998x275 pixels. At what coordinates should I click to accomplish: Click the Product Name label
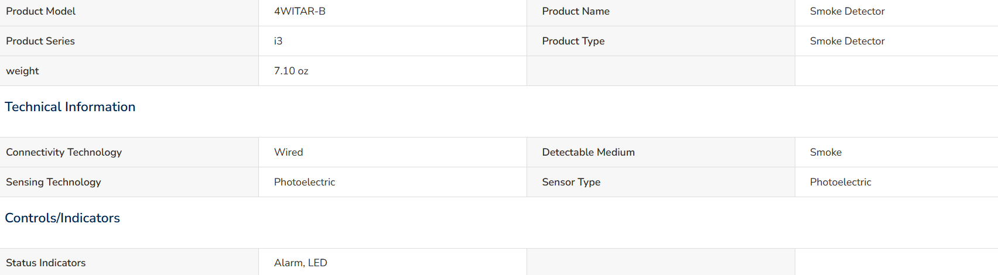coord(576,11)
